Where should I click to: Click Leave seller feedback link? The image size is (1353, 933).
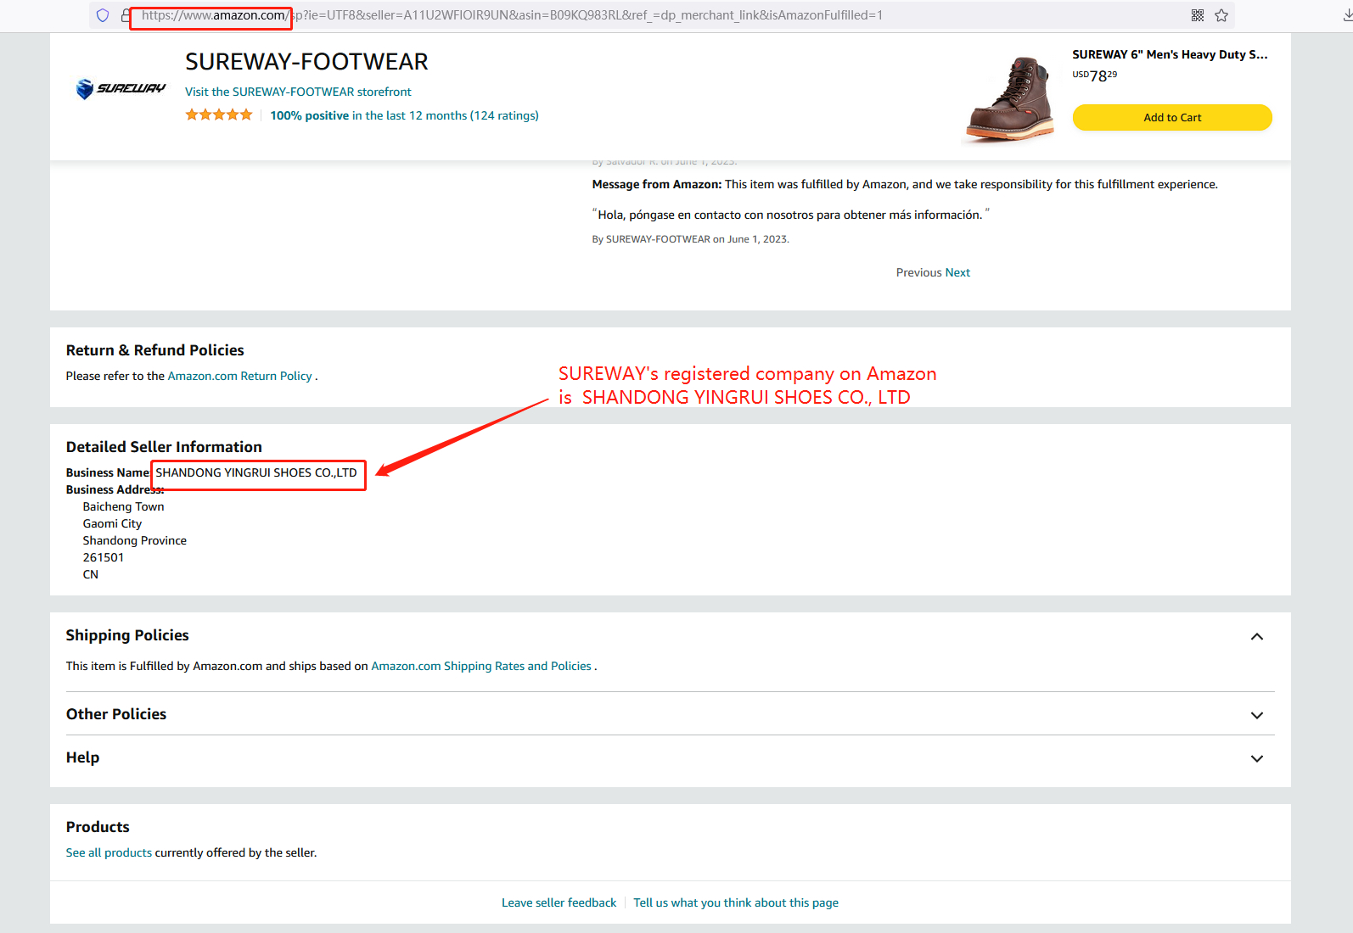[559, 902]
